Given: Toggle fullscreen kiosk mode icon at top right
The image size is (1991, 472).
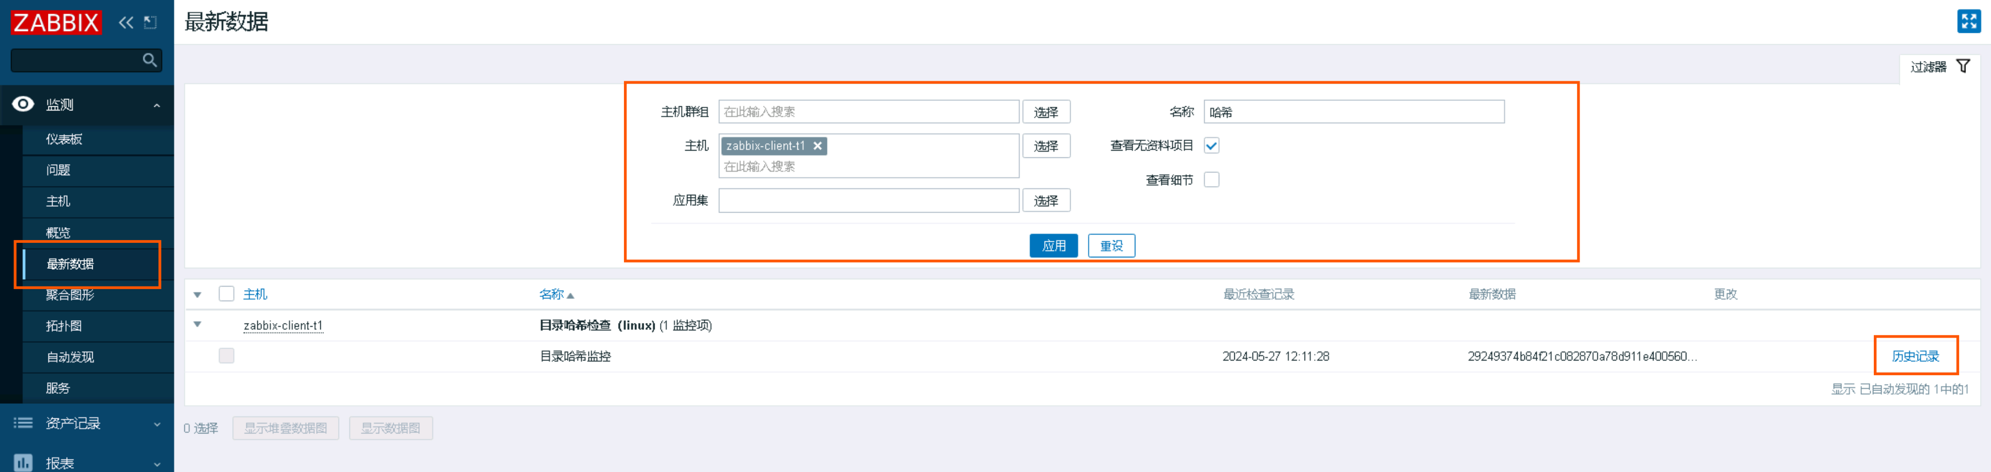Looking at the screenshot, I should coord(1969,21).
